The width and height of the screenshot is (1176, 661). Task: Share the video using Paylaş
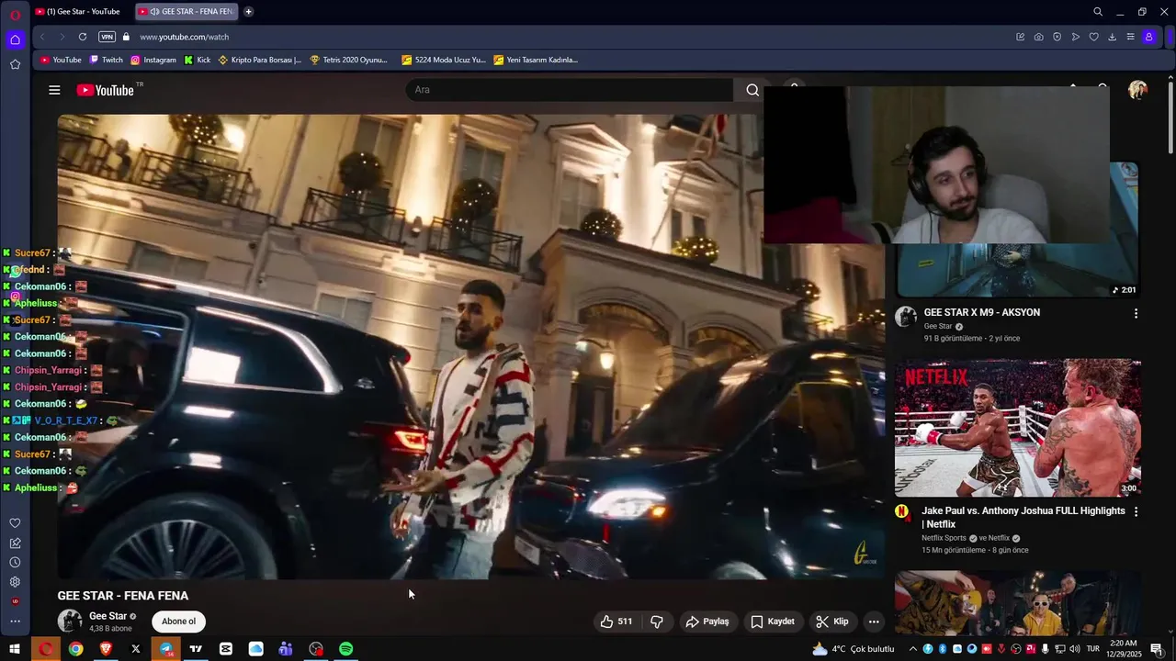pyautogui.click(x=707, y=622)
